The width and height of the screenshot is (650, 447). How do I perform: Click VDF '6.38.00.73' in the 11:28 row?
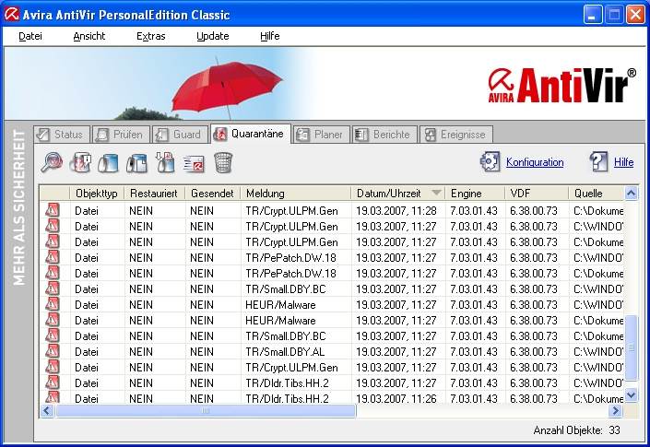click(534, 211)
